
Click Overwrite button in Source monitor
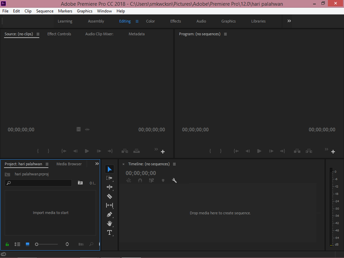tap(136, 151)
